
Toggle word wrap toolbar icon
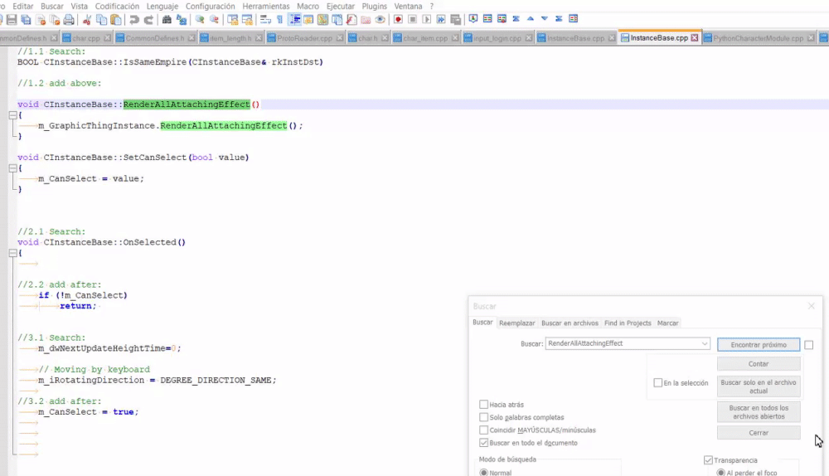[265, 20]
